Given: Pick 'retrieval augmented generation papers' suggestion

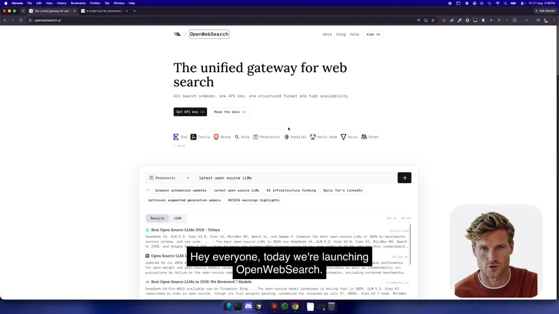Looking at the screenshot, I should click(185, 200).
